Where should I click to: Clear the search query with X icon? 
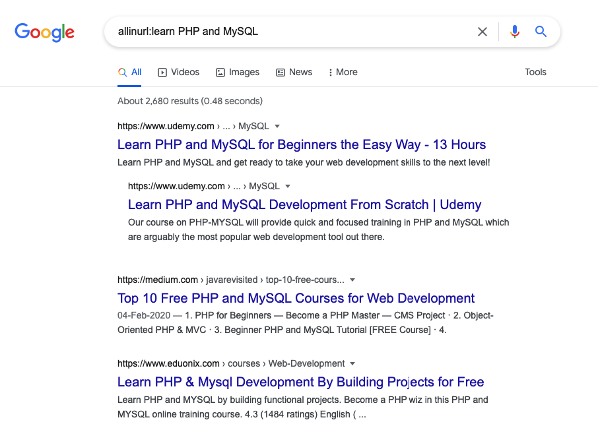click(482, 32)
